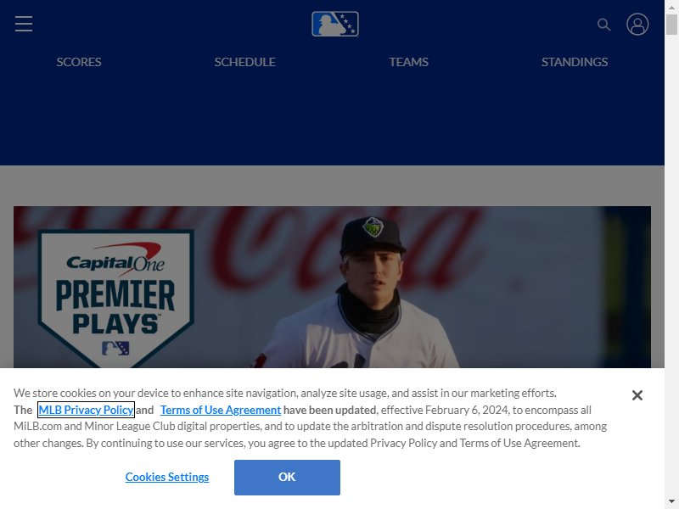Open the user account profile icon
Screen dimensions: 679x509
[637, 24]
